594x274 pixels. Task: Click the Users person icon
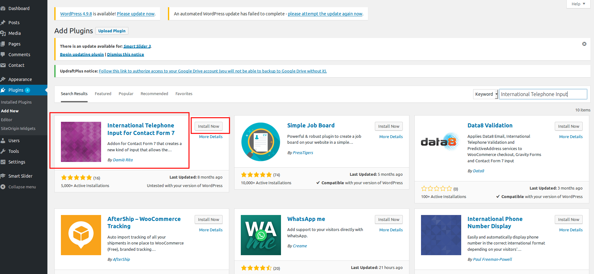pos(3,141)
